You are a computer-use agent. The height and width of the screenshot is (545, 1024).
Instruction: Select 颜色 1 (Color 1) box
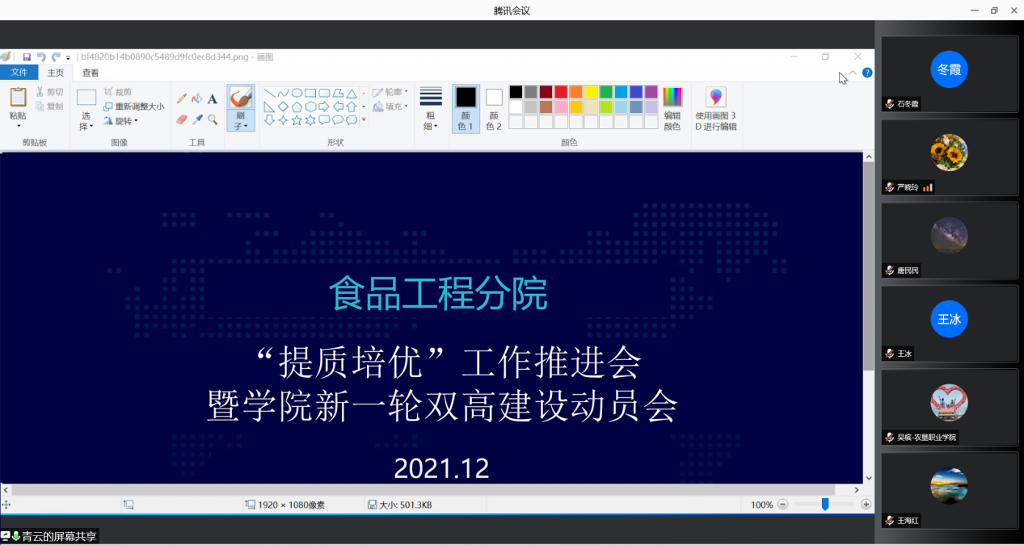[x=466, y=108]
